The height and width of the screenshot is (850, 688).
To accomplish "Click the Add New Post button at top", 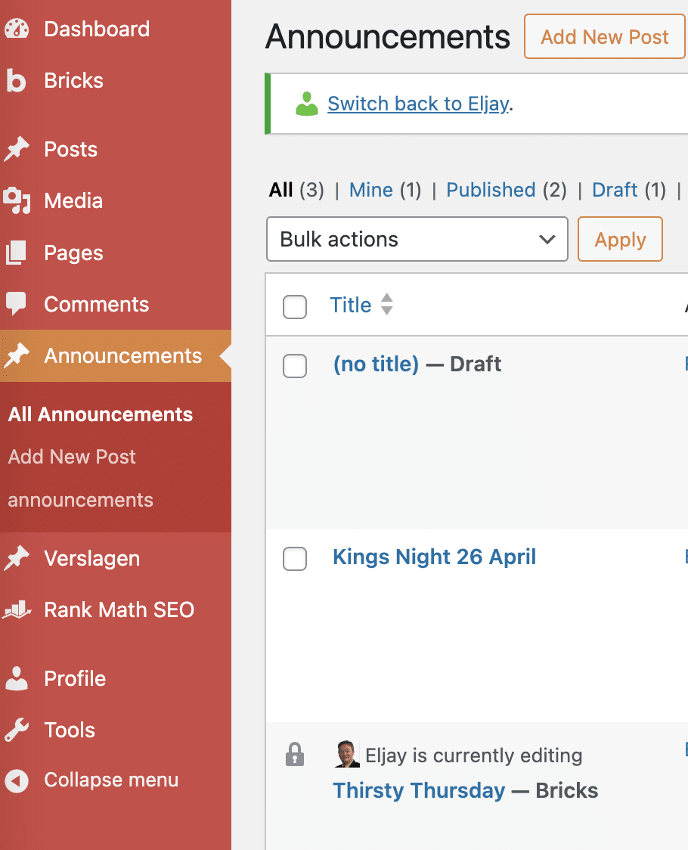I will pos(605,37).
